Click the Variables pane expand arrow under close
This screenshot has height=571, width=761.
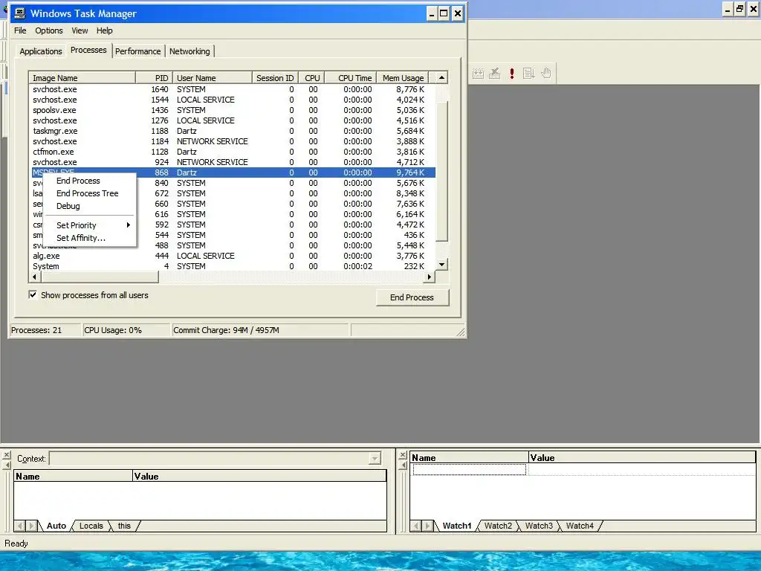tap(6, 465)
